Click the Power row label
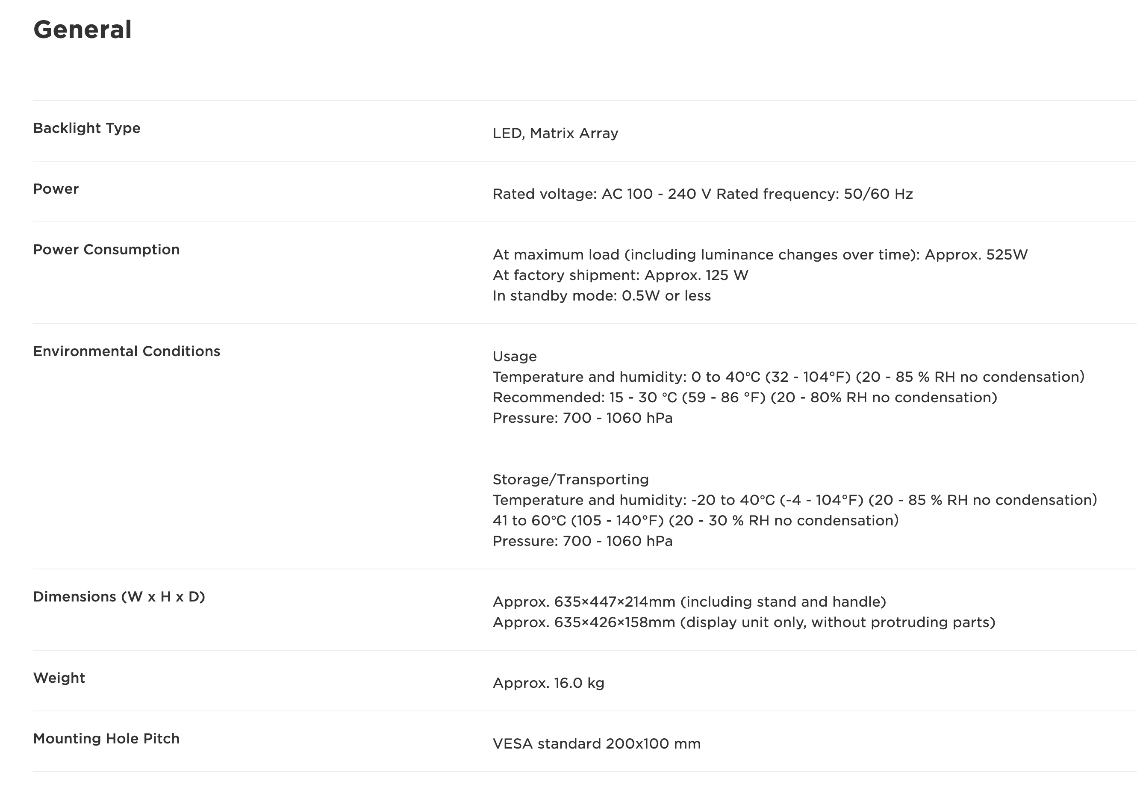1137x802 pixels. pos(56,189)
